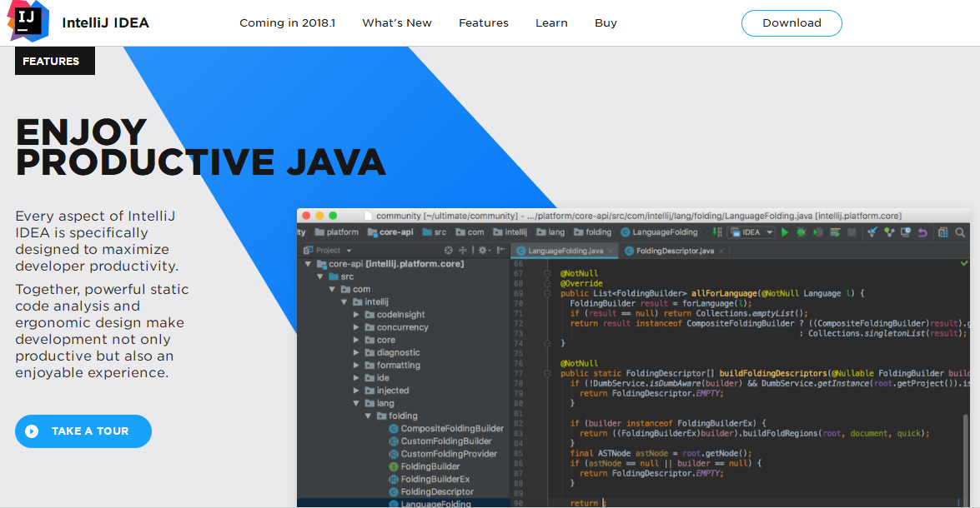980x508 pixels.
Task: Click the play icon on Take a Tour
Action: click(x=32, y=431)
